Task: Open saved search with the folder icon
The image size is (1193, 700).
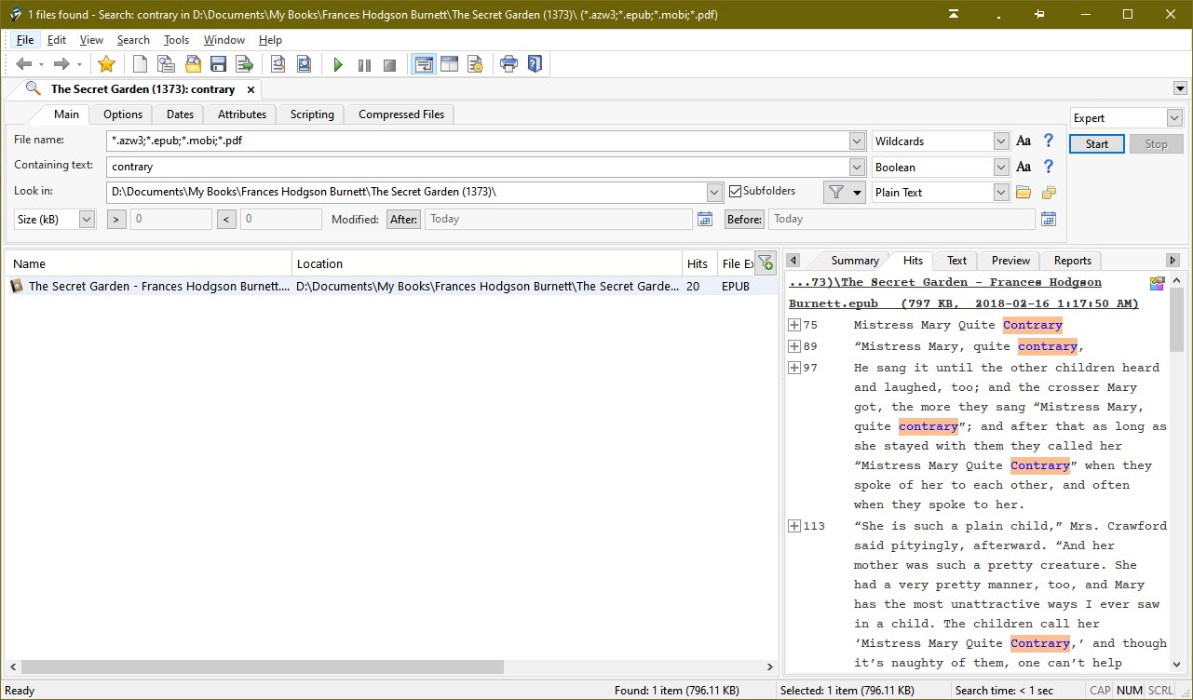Action: (193, 64)
